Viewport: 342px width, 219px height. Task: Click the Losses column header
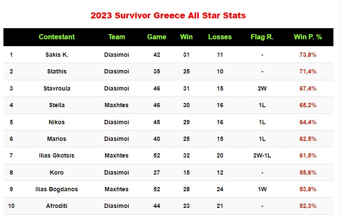click(x=220, y=37)
